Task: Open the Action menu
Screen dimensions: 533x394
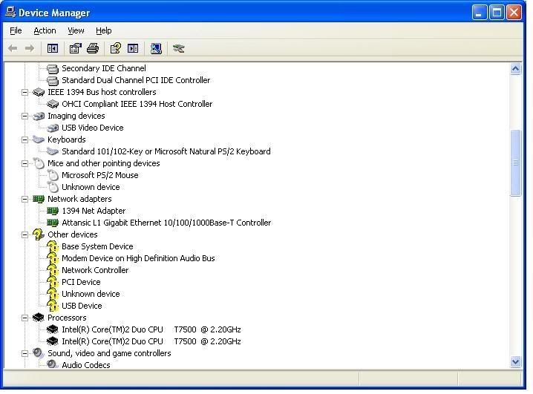Action: pyautogui.click(x=45, y=30)
